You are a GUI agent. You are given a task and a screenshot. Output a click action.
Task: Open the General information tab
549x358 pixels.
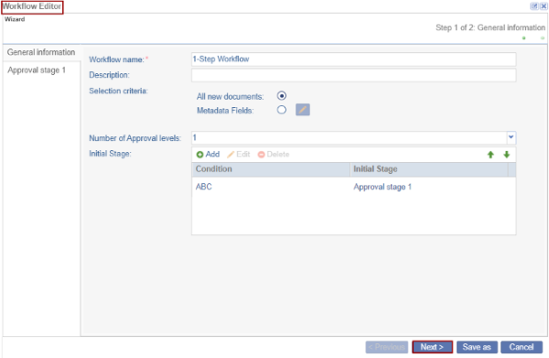tap(41, 52)
